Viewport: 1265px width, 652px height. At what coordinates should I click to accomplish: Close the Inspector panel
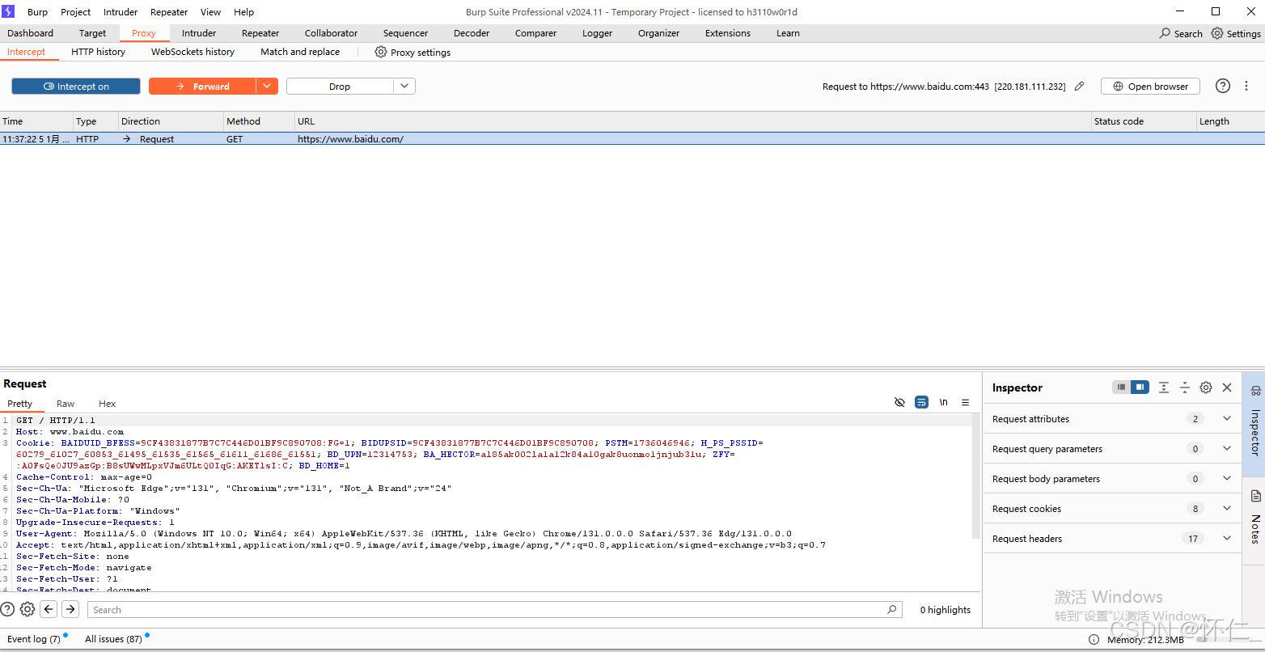pos(1227,387)
